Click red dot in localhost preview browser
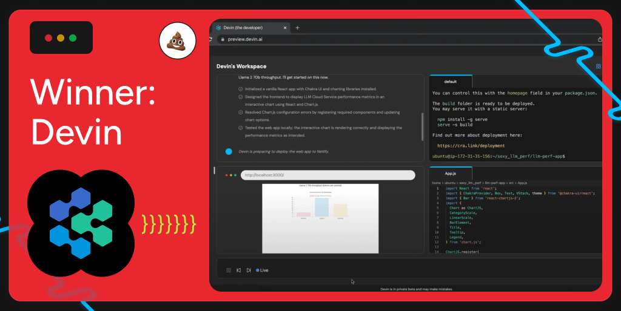The image size is (621, 311). pyautogui.click(x=227, y=175)
